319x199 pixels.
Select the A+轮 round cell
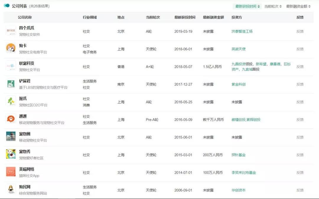(x=150, y=67)
